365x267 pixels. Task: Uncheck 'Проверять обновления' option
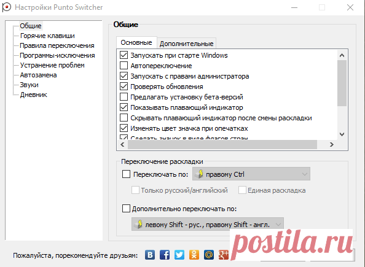124,87
